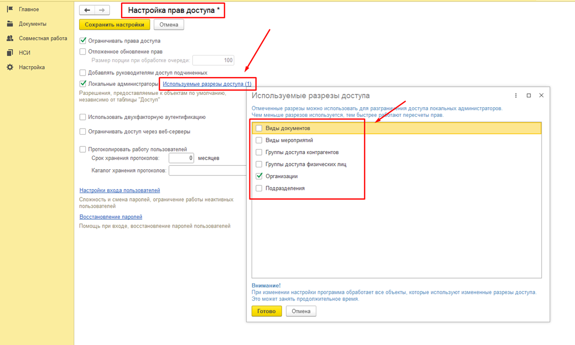Screen dimensions: 575x345
Task: Click Готово button in dialog
Action: pyautogui.click(x=267, y=311)
